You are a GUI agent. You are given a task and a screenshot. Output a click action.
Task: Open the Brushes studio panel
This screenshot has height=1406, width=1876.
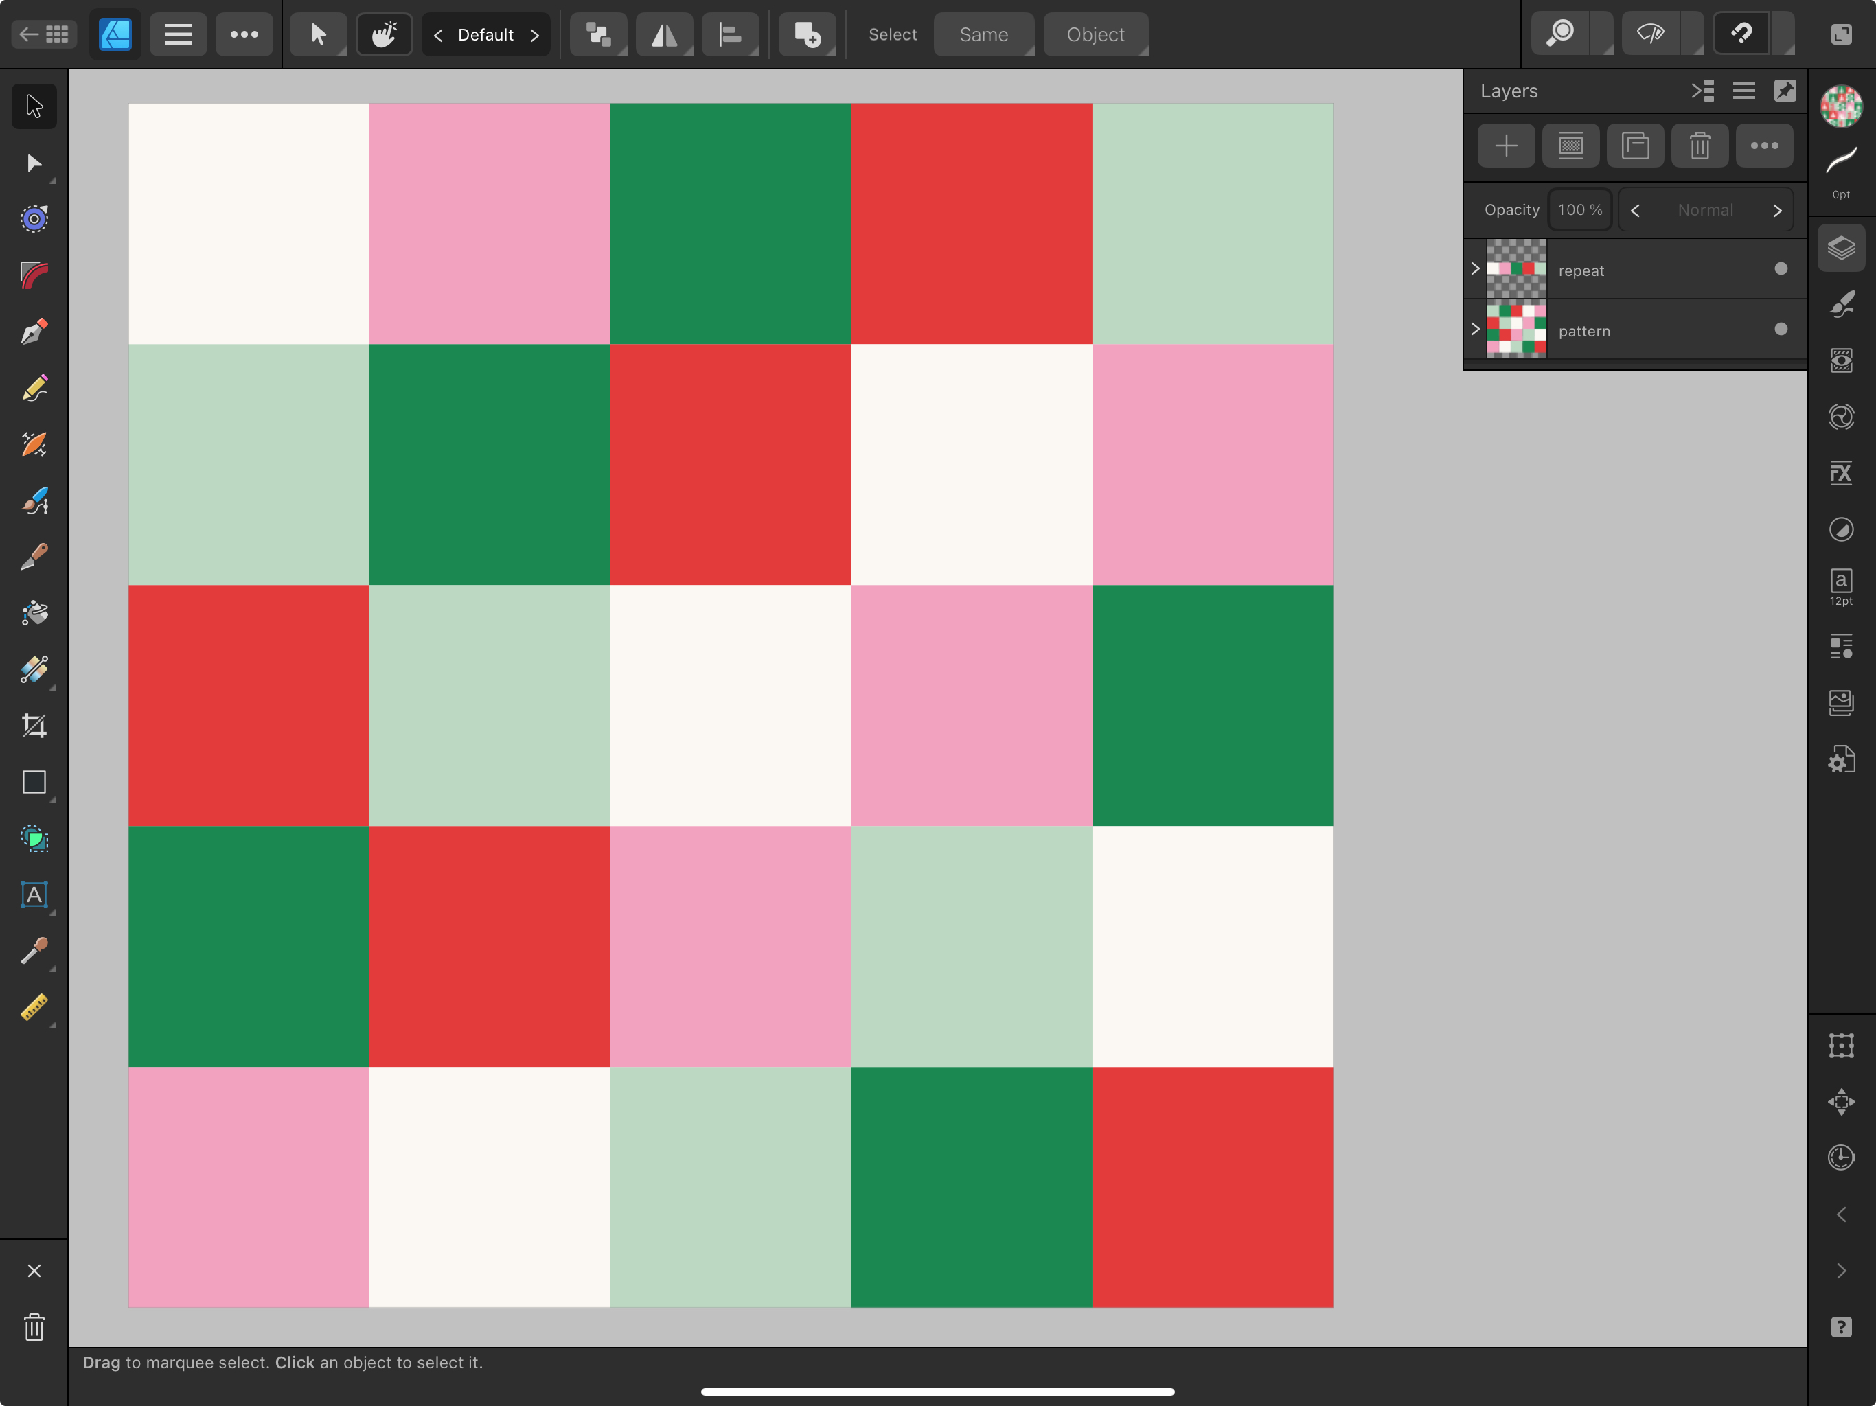tap(1841, 303)
